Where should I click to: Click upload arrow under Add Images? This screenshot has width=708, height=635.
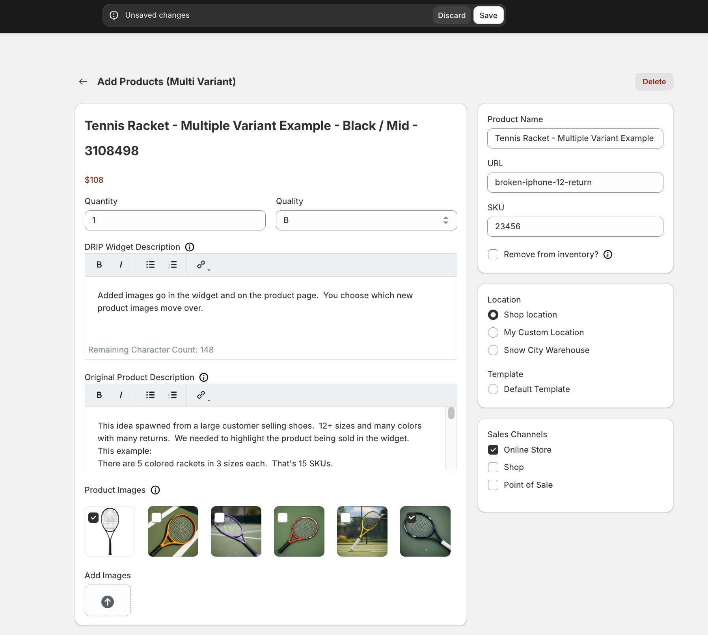pyautogui.click(x=108, y=602)
